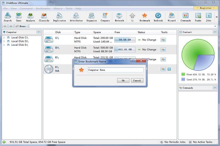
Task: Open the Tools menu
Action: point(69,8)
